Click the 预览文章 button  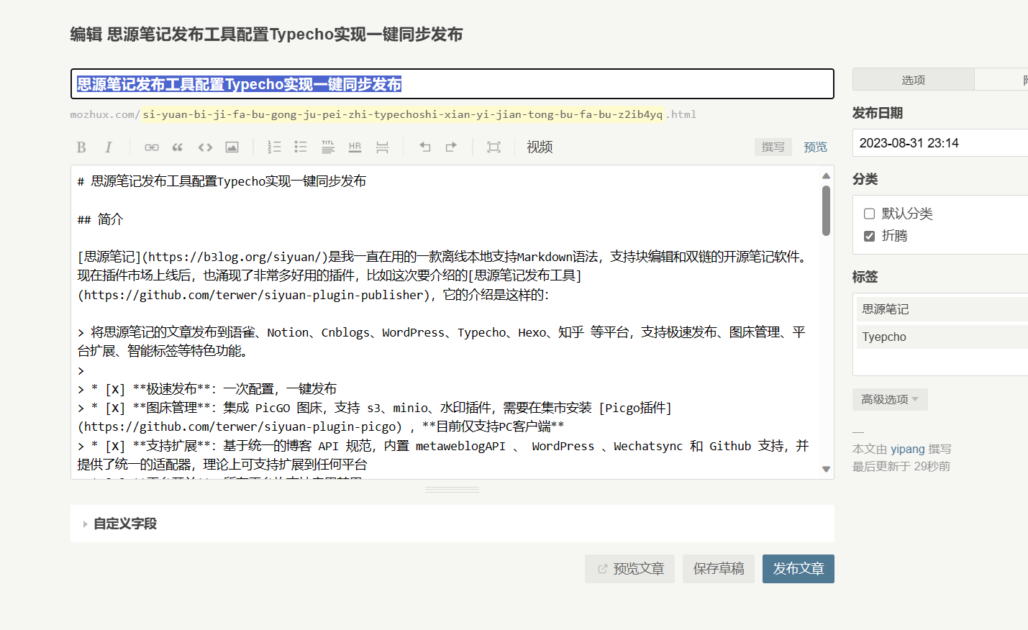pyautogui.click(x=629, y=569)
